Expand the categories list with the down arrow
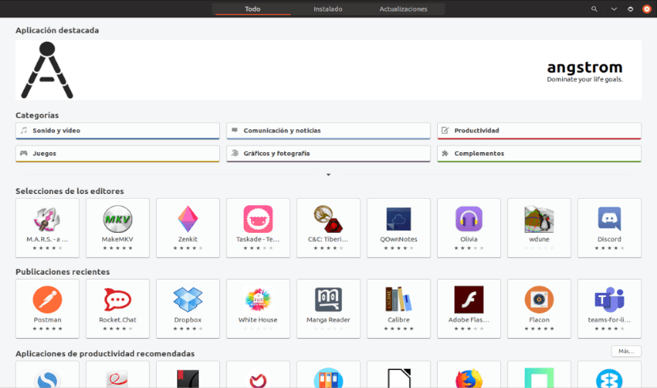The width and height of the screenshot is (657, 388). [x=328, y=174]
